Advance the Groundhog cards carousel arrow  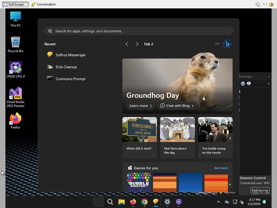click(230, 138)
